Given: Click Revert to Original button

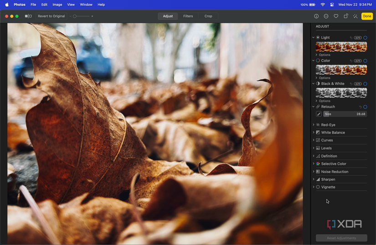Looking at the screenshot, I should click(52, 16).
